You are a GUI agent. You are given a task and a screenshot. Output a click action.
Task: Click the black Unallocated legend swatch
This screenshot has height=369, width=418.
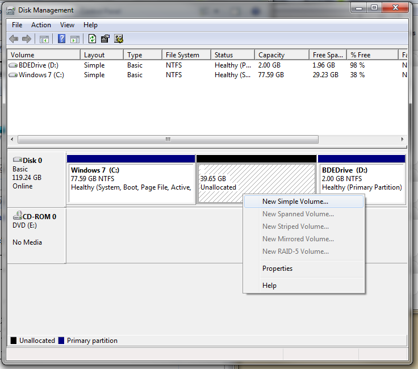point(13,341)
